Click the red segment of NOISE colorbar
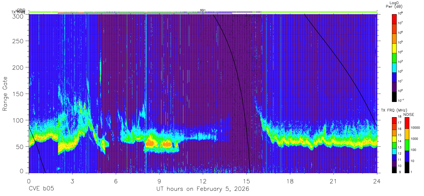Image resolution: width=424 pixels, height=196 pixels. 407,123
